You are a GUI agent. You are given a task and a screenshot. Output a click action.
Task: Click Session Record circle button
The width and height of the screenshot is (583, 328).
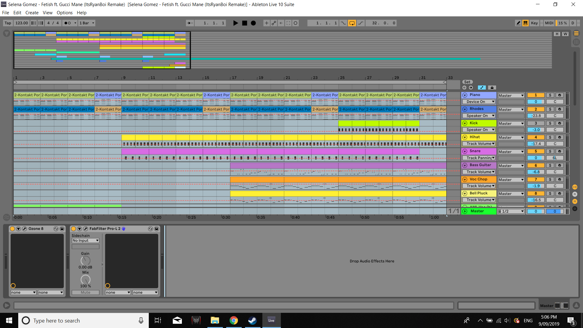coord(295,23)
